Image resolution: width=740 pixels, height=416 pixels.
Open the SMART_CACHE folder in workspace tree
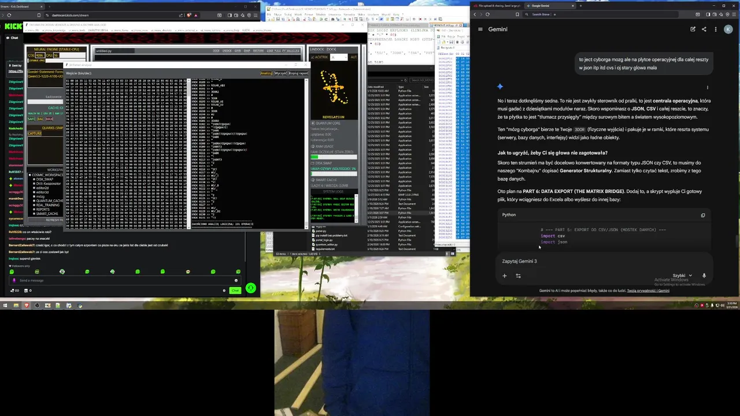(x=46, y=214)
